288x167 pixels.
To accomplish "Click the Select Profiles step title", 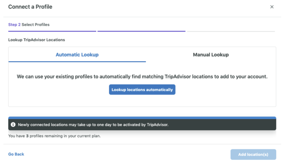I will pyautogui.click(x=35, y=25).
